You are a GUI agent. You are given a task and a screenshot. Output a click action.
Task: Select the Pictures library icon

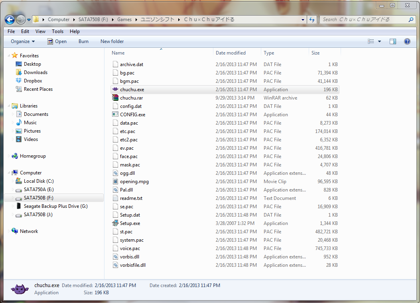point(19,131)
